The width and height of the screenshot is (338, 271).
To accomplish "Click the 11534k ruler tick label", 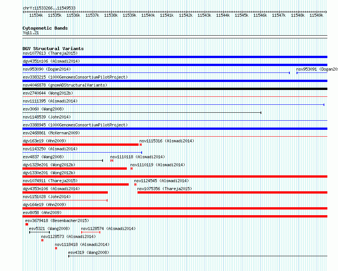I will [36, 15].
